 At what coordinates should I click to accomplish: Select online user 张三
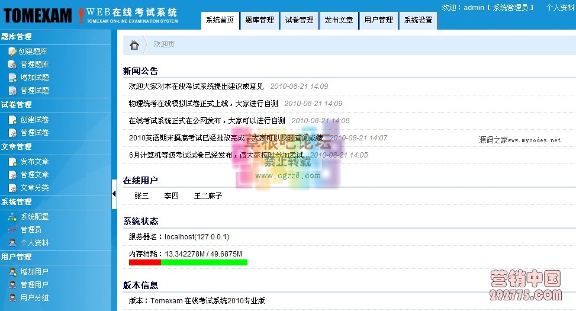[141, 196]
